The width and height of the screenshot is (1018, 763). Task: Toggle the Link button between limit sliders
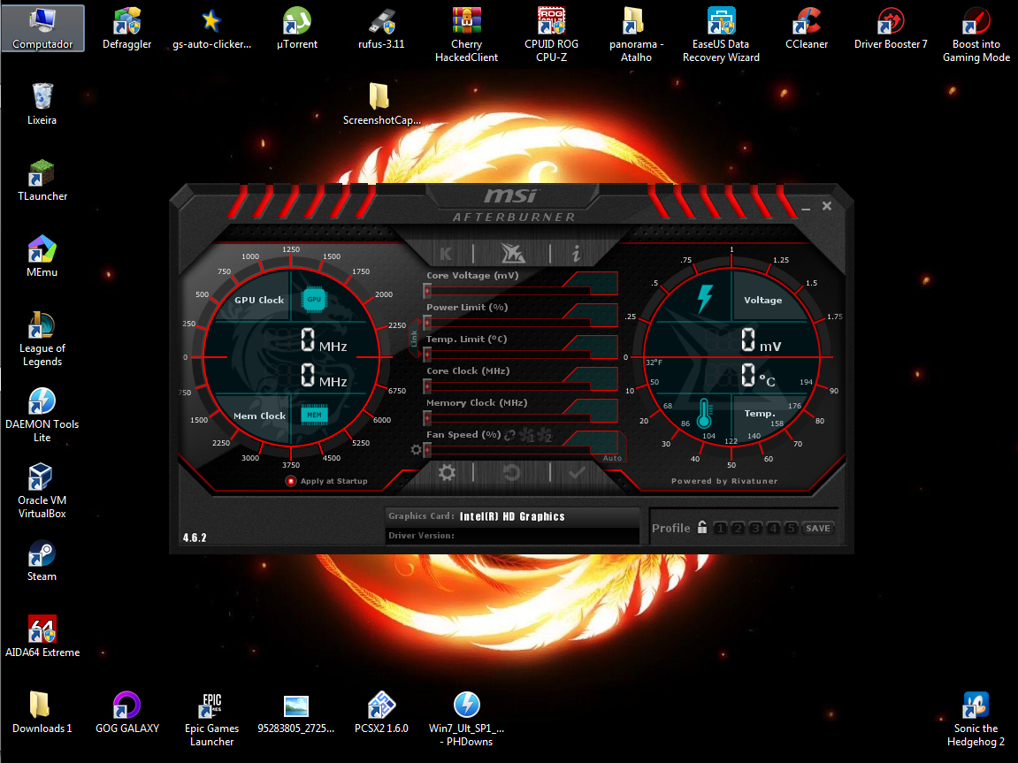pos(414,339)
